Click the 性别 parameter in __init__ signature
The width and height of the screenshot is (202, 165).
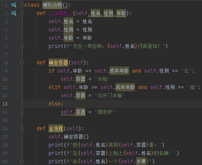(x=108, y=13)
